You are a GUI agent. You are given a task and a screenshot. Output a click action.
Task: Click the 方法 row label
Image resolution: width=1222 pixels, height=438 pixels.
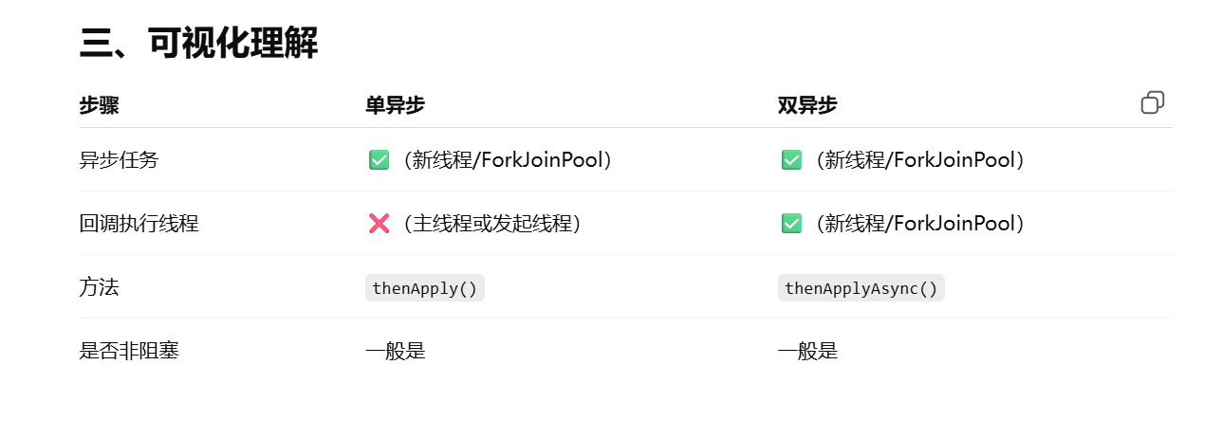point(99,287)
